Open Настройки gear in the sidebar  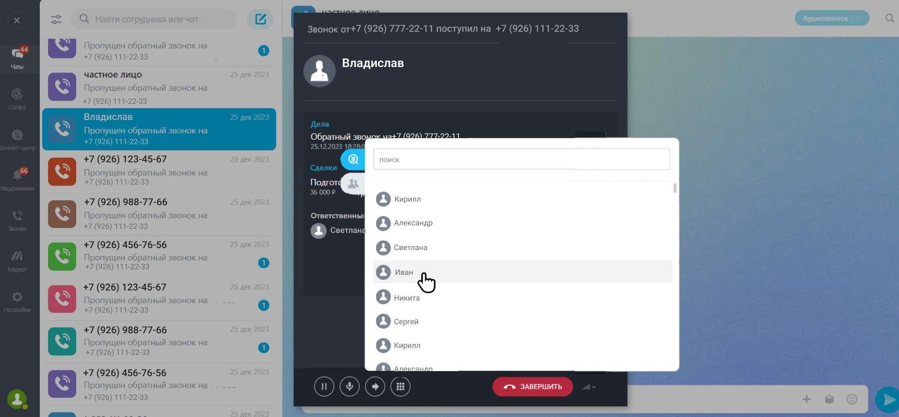click(x=17, y=301)
